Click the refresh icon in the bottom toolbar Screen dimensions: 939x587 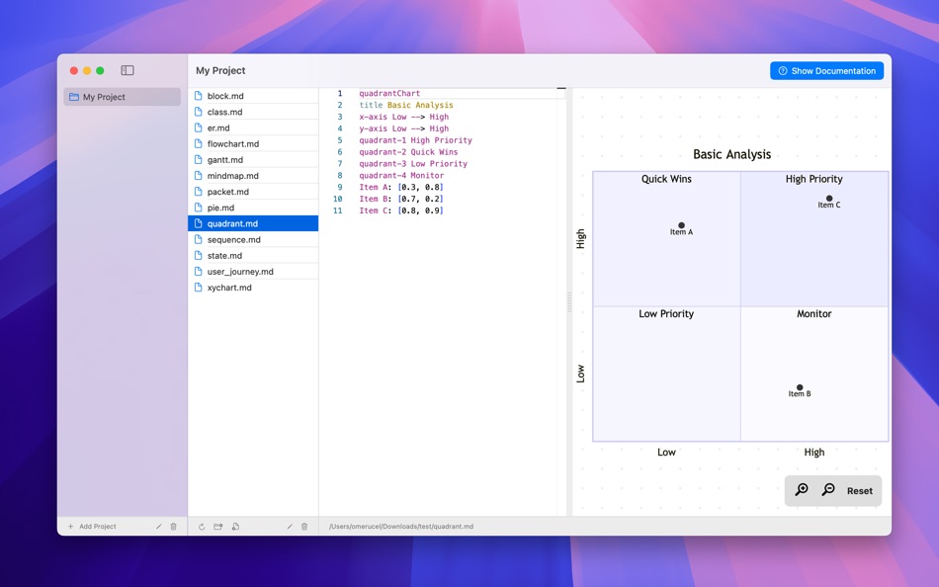tap(202, 527)
